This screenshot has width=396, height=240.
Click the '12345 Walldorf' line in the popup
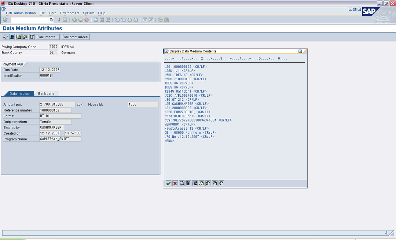click(186, 91)
